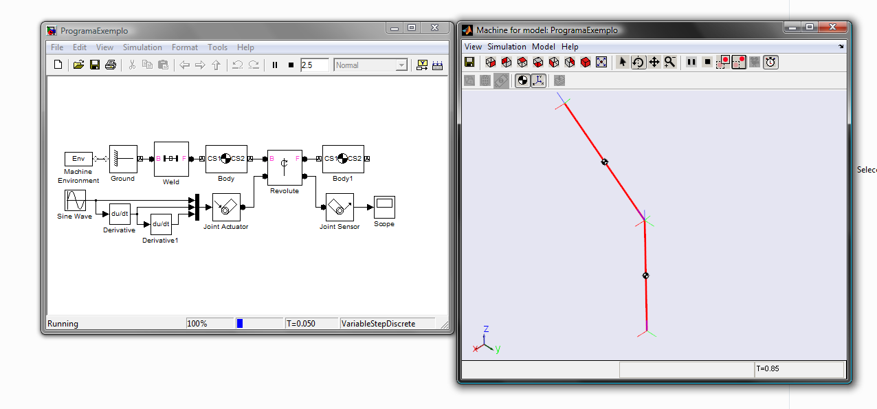The image size is (877, 409).
Task: Open the Model menu in Machine window
Action: tap(543, 47)
